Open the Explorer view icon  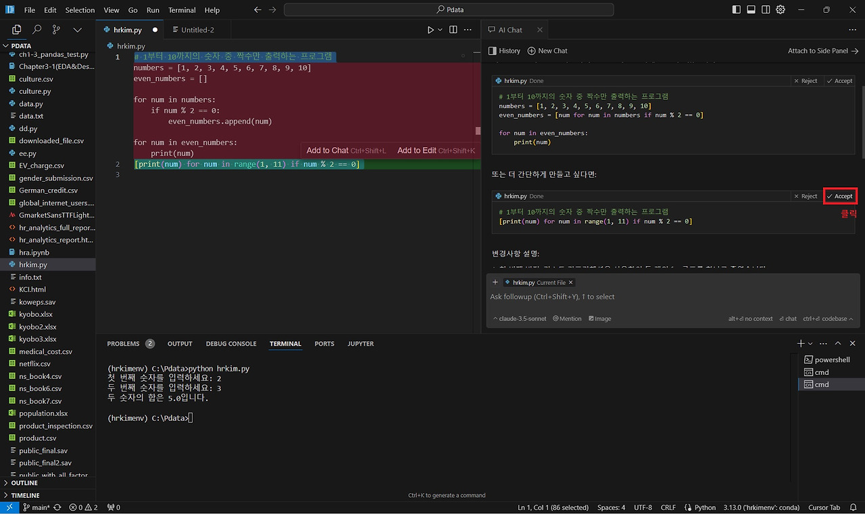17,30
